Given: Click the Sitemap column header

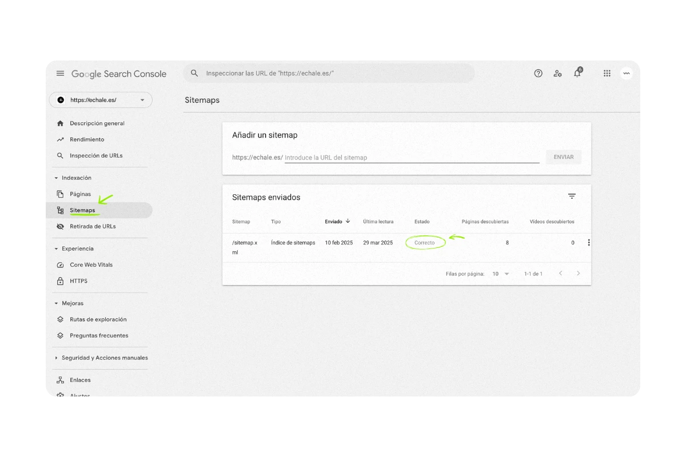Looking at the screenshot, I should 241,222.
